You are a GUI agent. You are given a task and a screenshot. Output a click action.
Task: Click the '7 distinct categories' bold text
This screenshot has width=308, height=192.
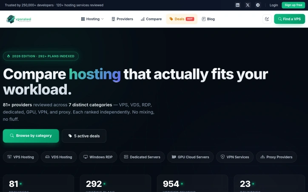[x=90, y=105]
